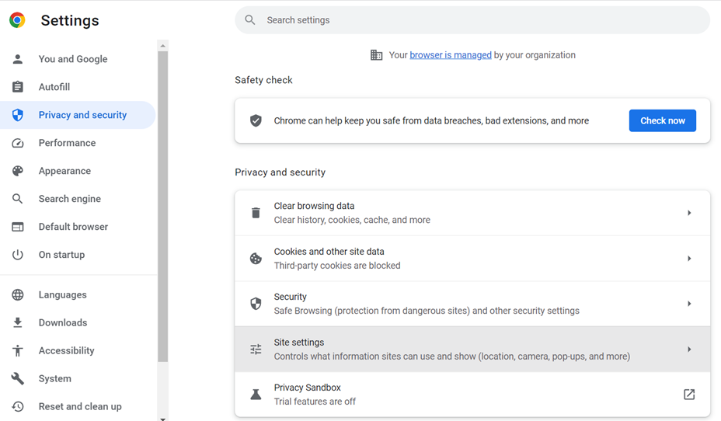Click the Downloads arrow icon
The height and width of the screenshot is (421, 721).
(x=18, y=323)
